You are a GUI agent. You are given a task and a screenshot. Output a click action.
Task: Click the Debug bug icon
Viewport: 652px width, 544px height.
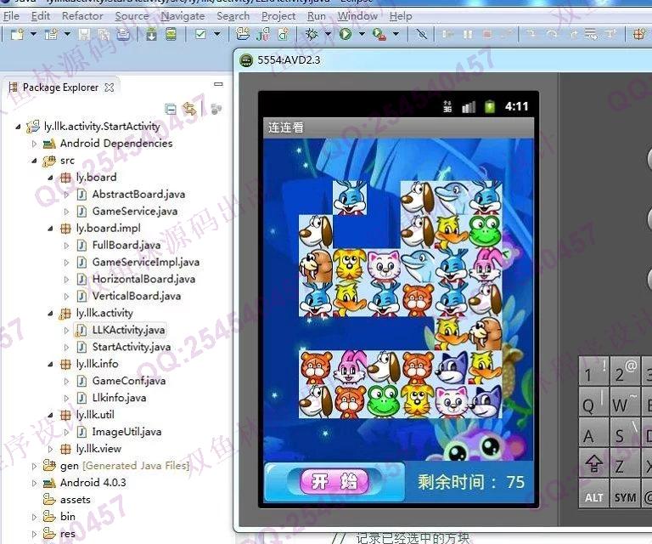pyautogui.click(x=312, y=34)
